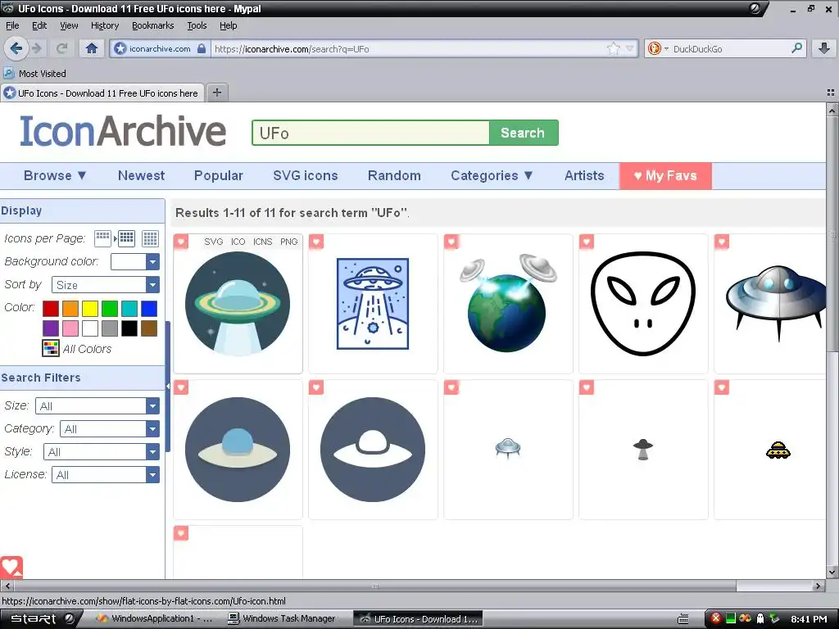Screen dimensions: 839x629
Task: Open the Sort by Size dropdown
Action: [x=106, y=284]
